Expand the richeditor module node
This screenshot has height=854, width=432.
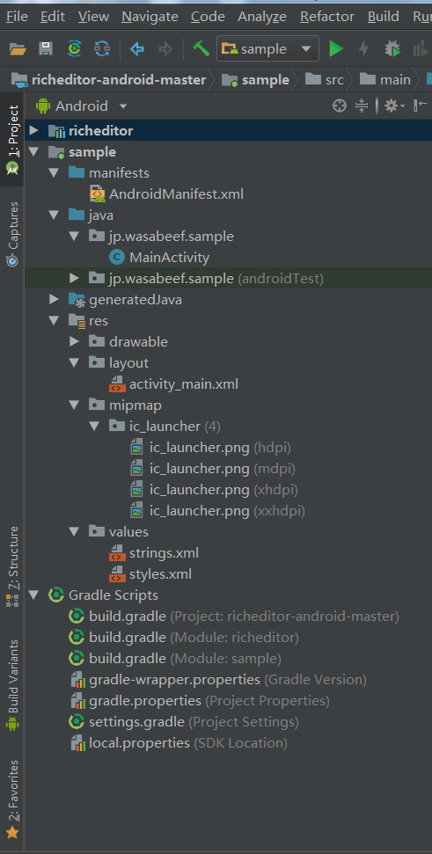pos(33,131)
